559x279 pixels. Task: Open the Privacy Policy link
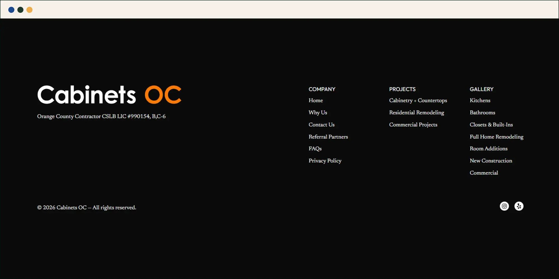[x=325, y=161]
